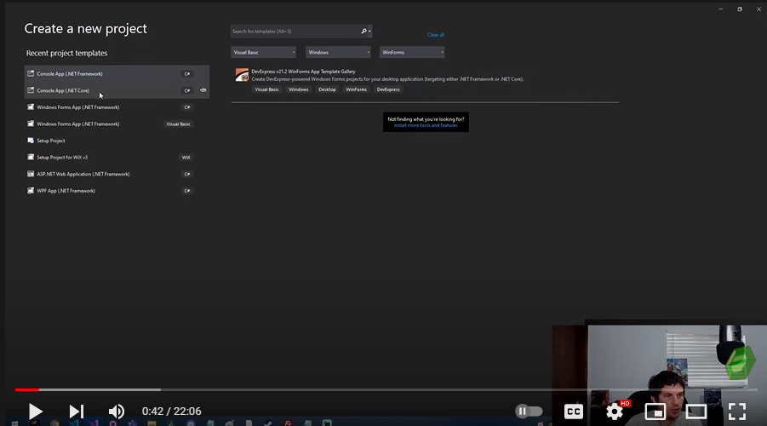
Task: Open YouTube settings gear
Action: (615, 412)
